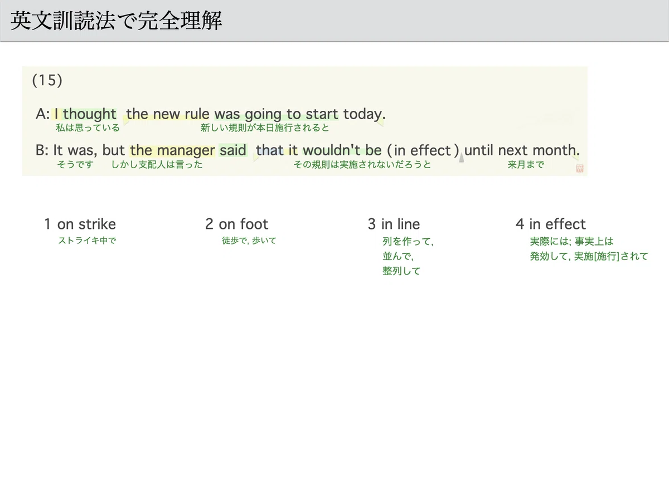
Task: Click the question number (15)
Action: pos(47,80)
